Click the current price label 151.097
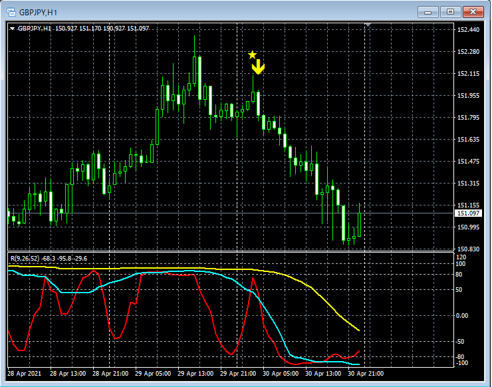 click(x=468, y=213)
